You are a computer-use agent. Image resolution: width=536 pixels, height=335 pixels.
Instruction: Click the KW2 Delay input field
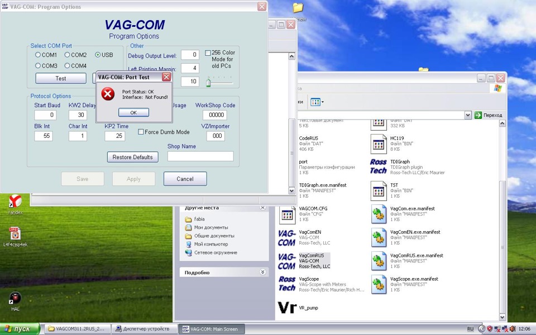[x=78, y=115]
